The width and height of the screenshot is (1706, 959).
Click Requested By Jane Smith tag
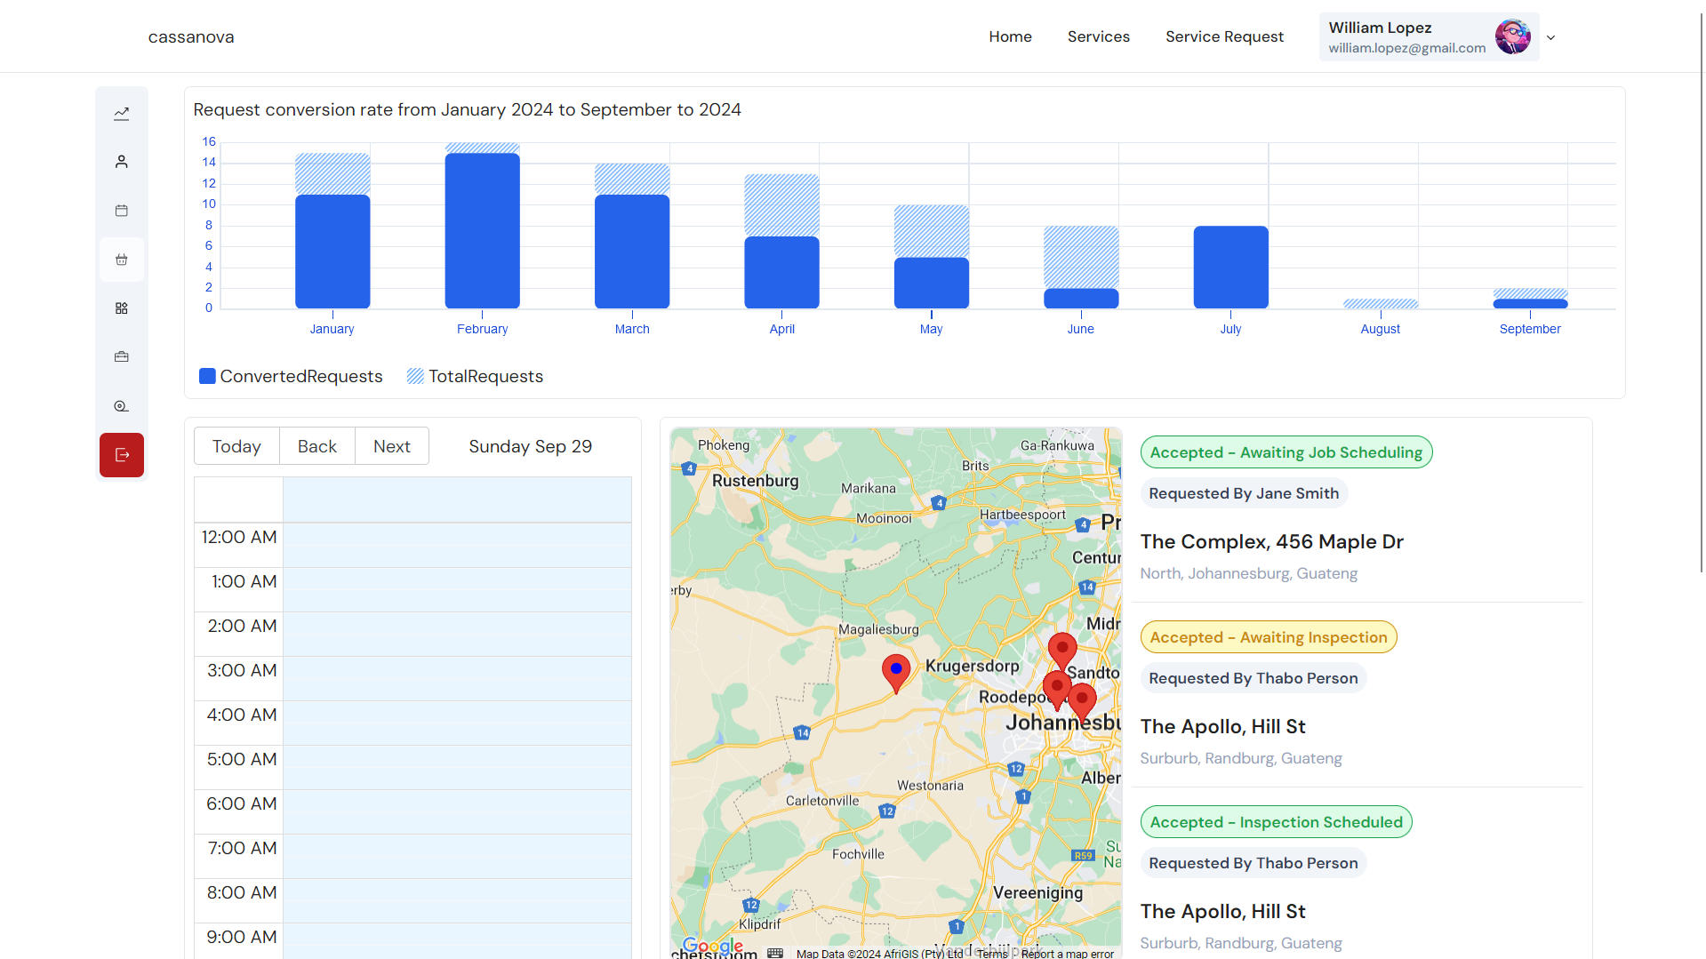pos(1244,493)
